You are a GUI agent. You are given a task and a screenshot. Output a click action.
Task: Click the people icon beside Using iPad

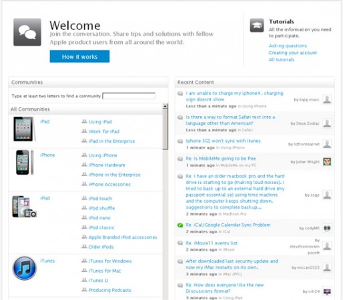(84, 121)
